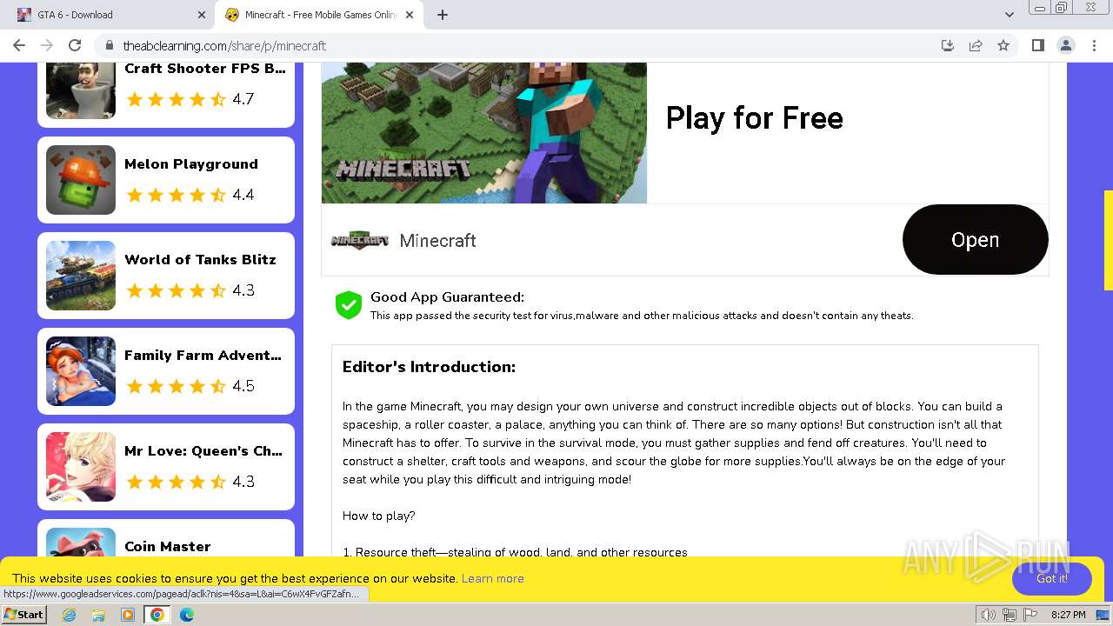Viewport: 1113px width, 626px height.
Task: Close the Minecraft browser tab
Action: point(410,15)
